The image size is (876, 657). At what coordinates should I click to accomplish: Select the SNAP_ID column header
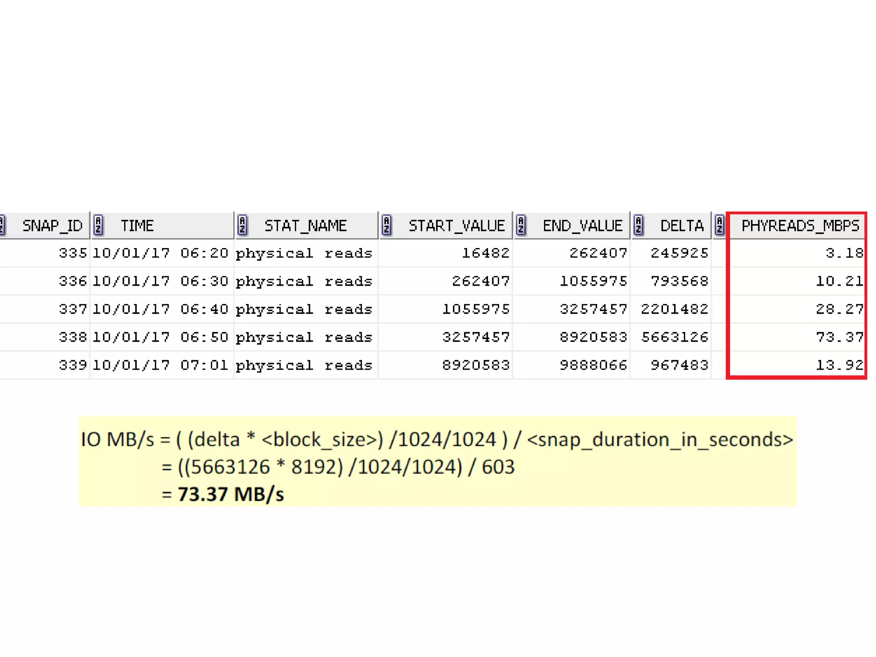52,225
